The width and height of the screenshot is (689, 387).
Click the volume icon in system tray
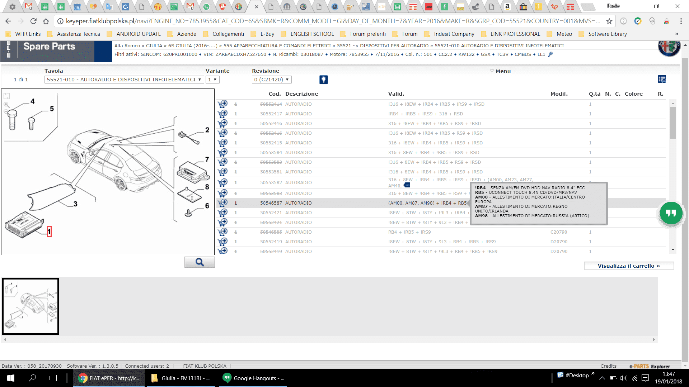pyautogui.click(x=623, y=378)
